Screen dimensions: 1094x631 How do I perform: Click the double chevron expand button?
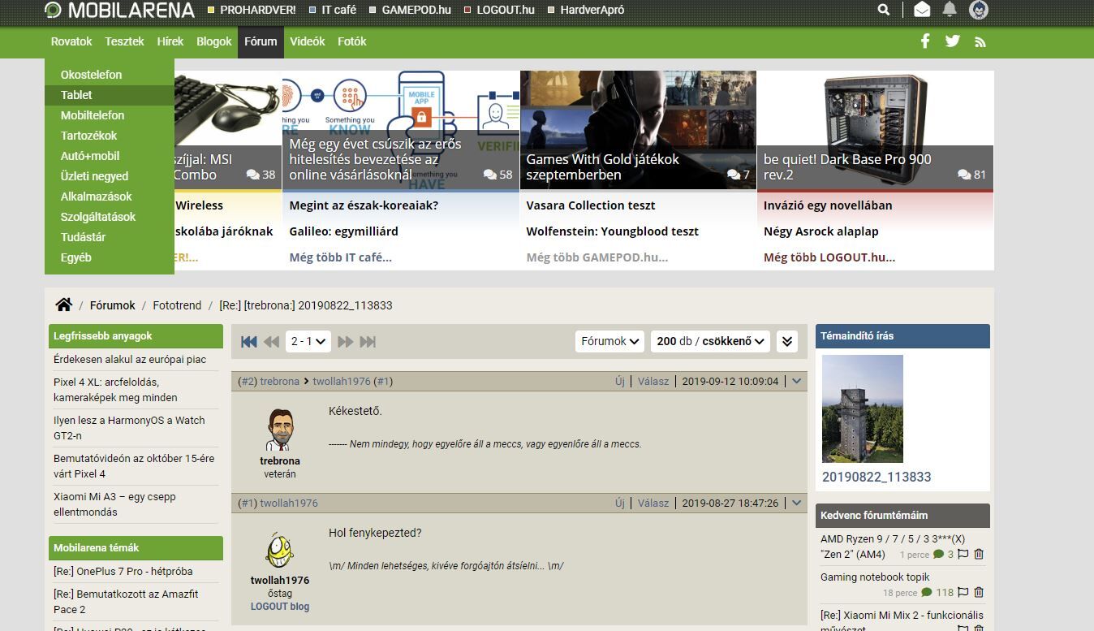click(x=787, y=341)
